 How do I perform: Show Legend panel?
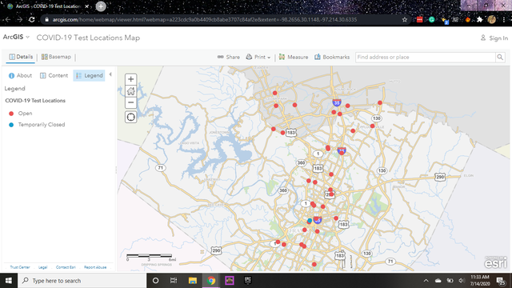[89, 75]
